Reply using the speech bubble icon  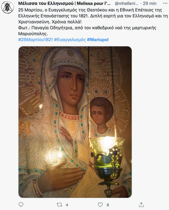pos(21,204)
